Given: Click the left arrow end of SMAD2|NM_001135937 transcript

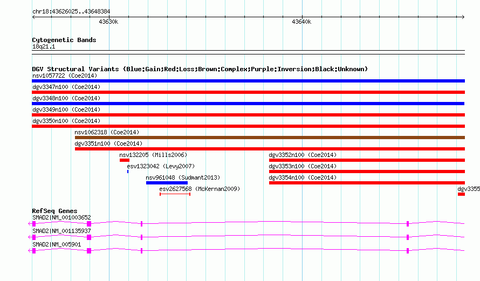Looking at the screenshot, I should pyautogui.click(x=30, y=237).
